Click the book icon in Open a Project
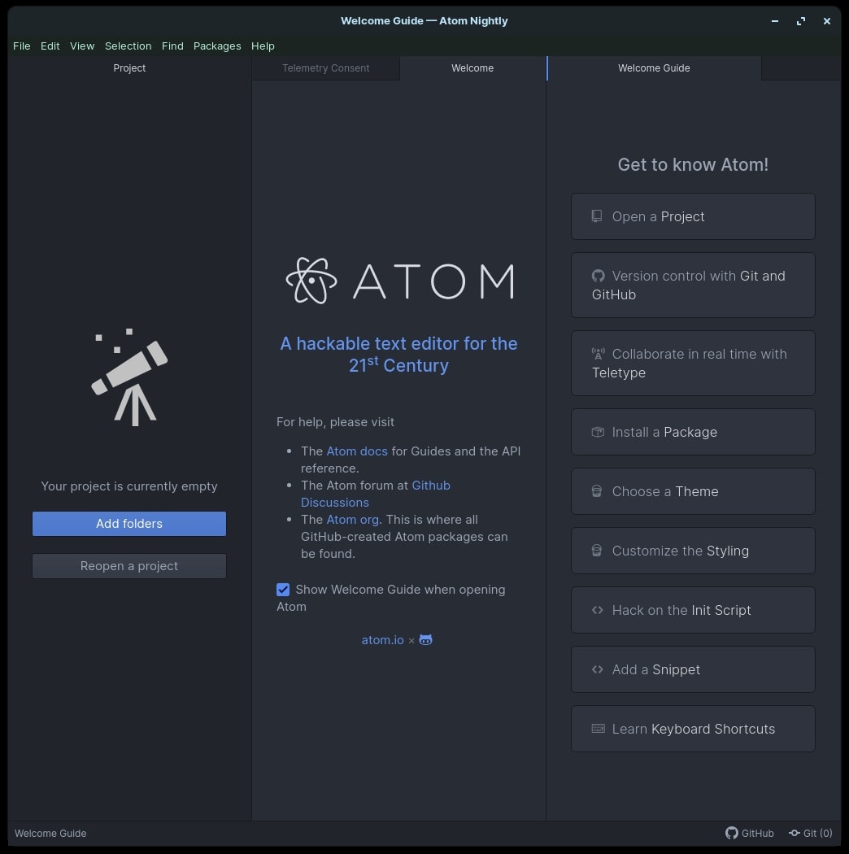Viewport: 849px width, 854px height. (597, 216)
